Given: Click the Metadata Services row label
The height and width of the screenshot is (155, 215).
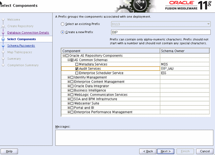Looking at the screenshot, I should point(93,64).
